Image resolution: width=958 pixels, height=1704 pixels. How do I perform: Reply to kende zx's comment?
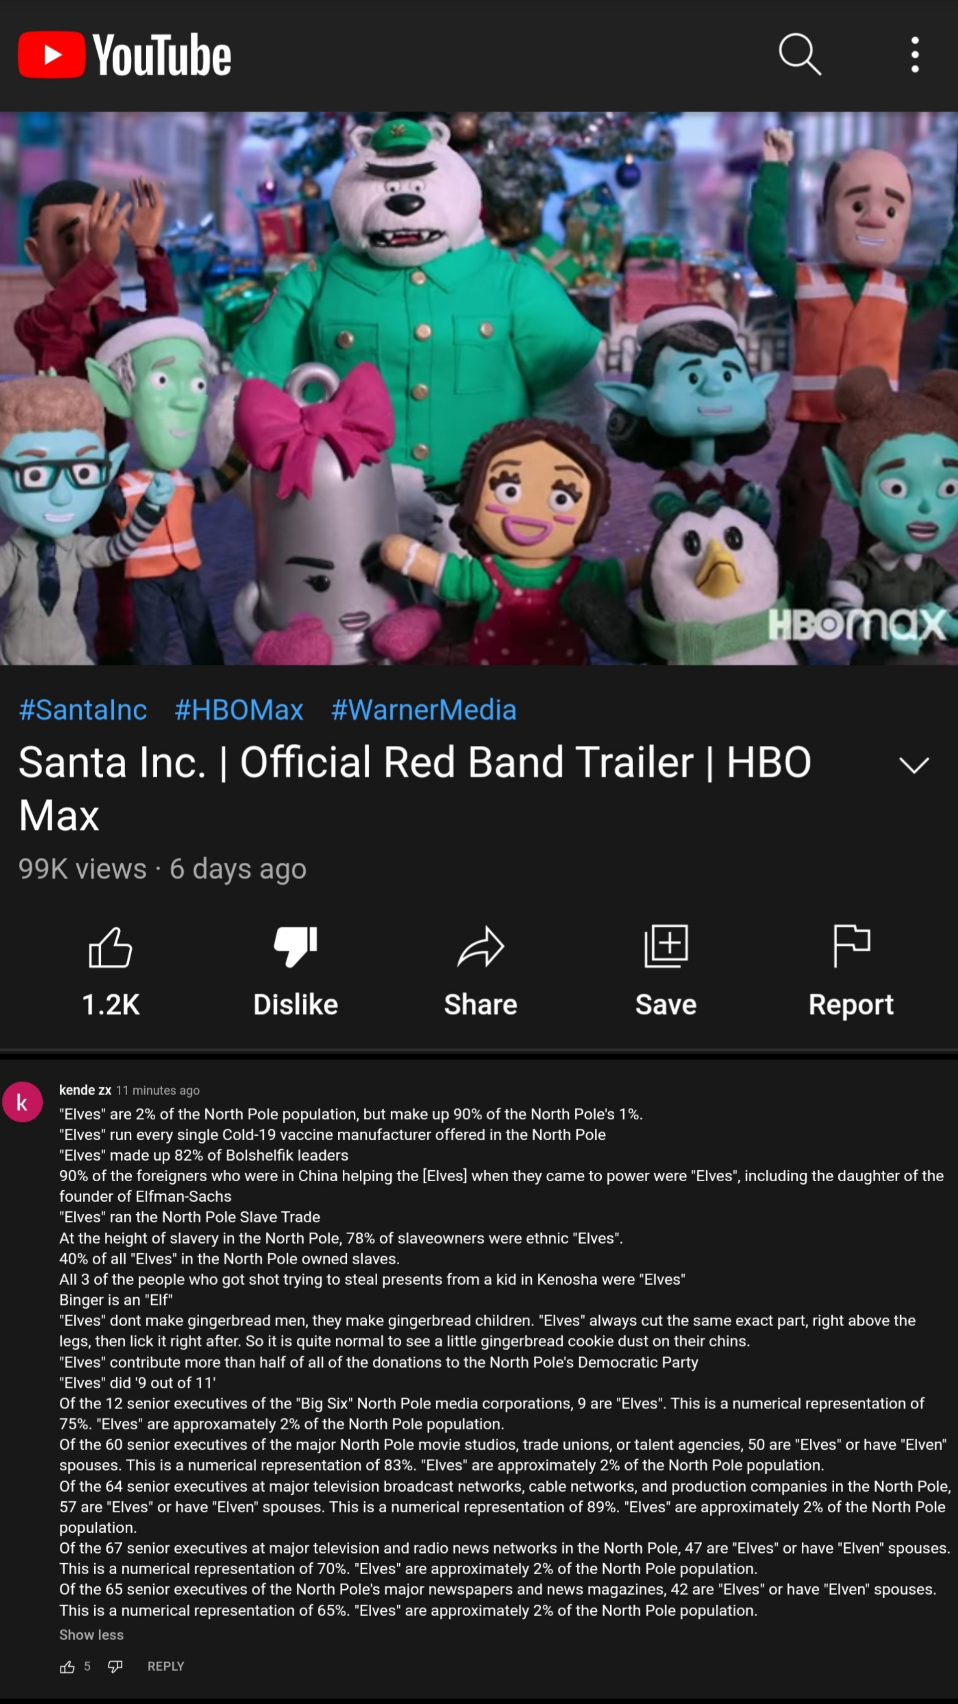[166, 1666]
